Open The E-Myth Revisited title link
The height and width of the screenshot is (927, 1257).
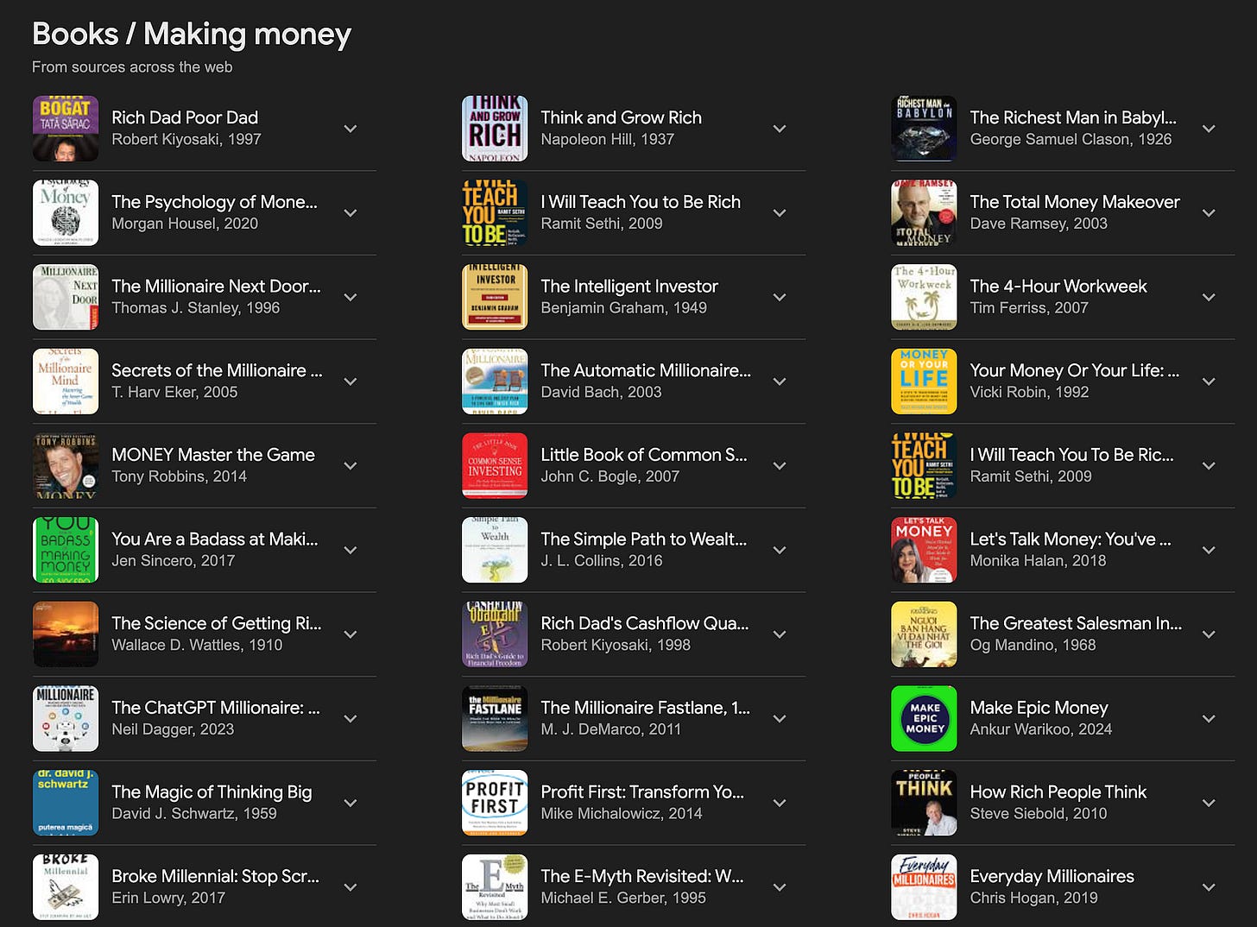[x=642, y=876]
